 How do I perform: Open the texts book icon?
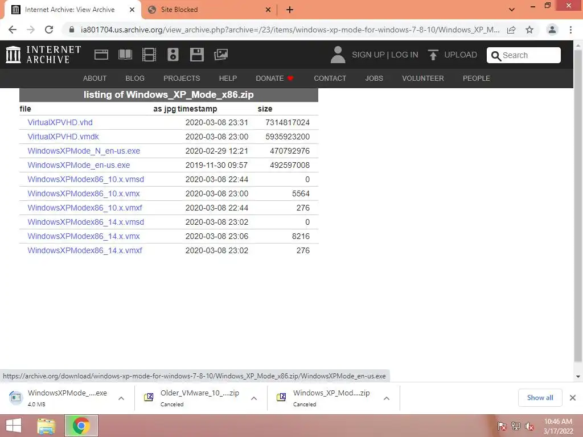coord(125,55)
